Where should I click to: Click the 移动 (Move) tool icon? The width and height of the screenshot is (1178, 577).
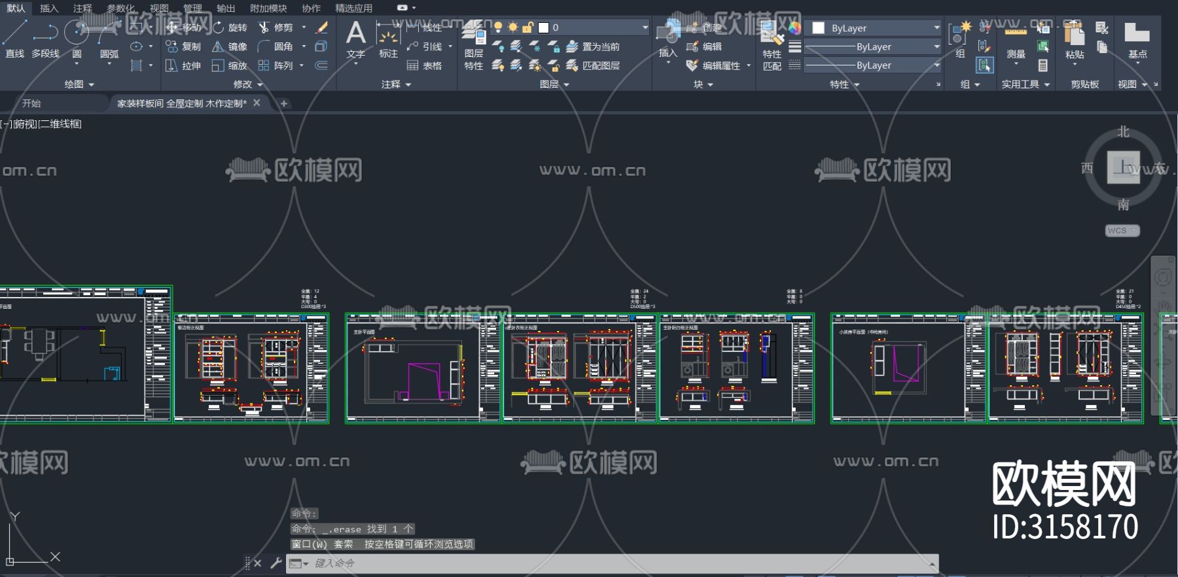coord(172,27)
